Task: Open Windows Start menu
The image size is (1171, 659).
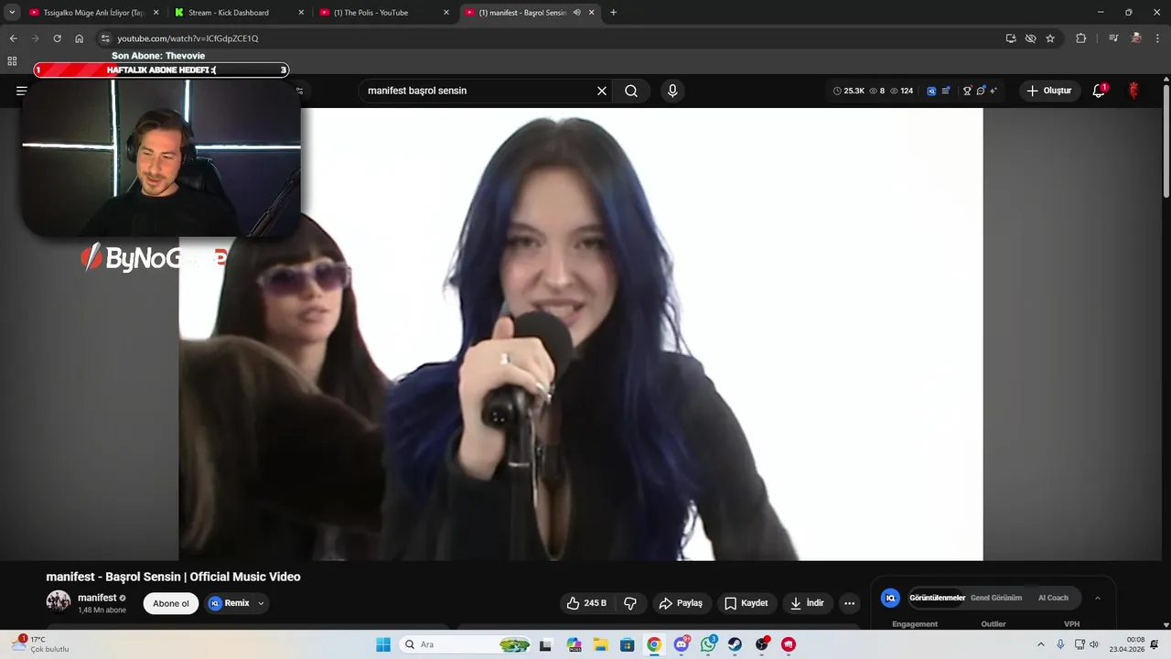Action: pyautogui.click(x=383, y=644)
